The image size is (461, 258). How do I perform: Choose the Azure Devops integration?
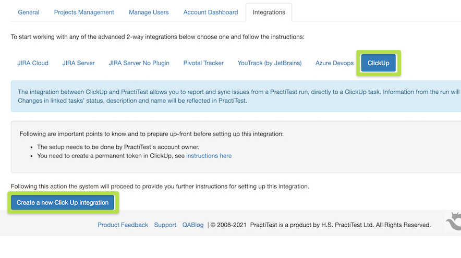(334, 63)
